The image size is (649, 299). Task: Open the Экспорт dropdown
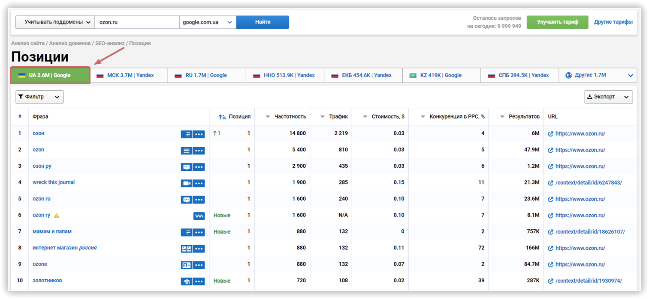[x=608, y=97]
